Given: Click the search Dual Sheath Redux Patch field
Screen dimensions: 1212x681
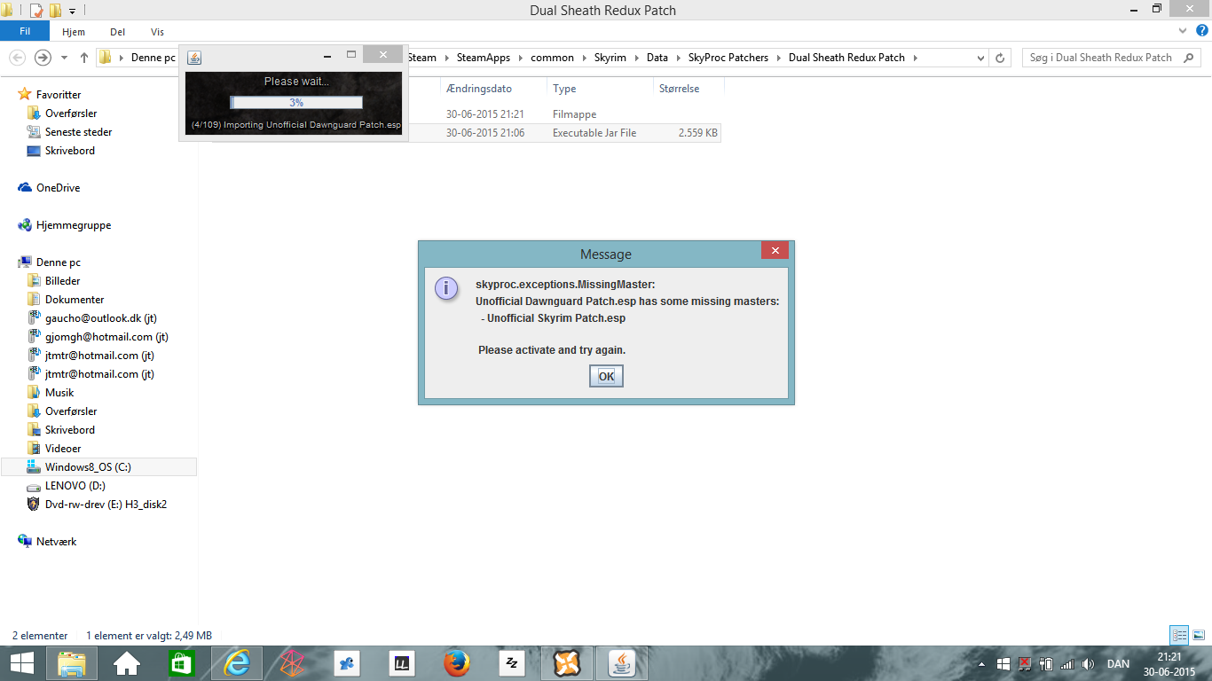Looking at the screenshot, I should click(x=1100, y=58).
